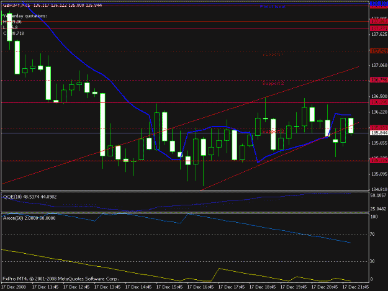This screenshot has height=291, width=388.
Task: Click time axis label '17 Dec 2008'
Action: point(14,287)
